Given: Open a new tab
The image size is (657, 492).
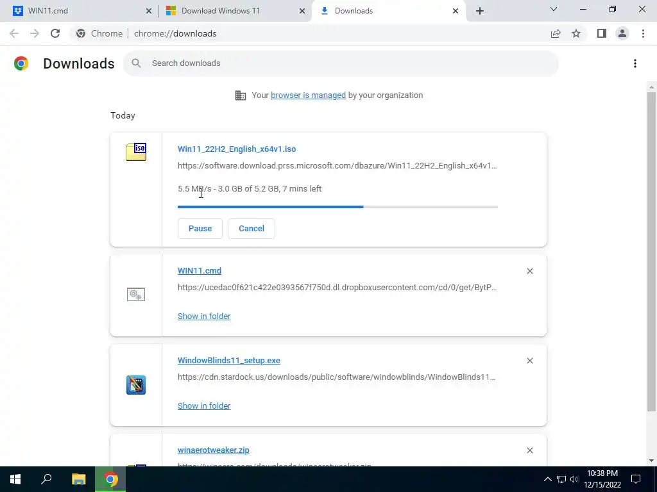Looking at the screenshot, I should 480,11.
